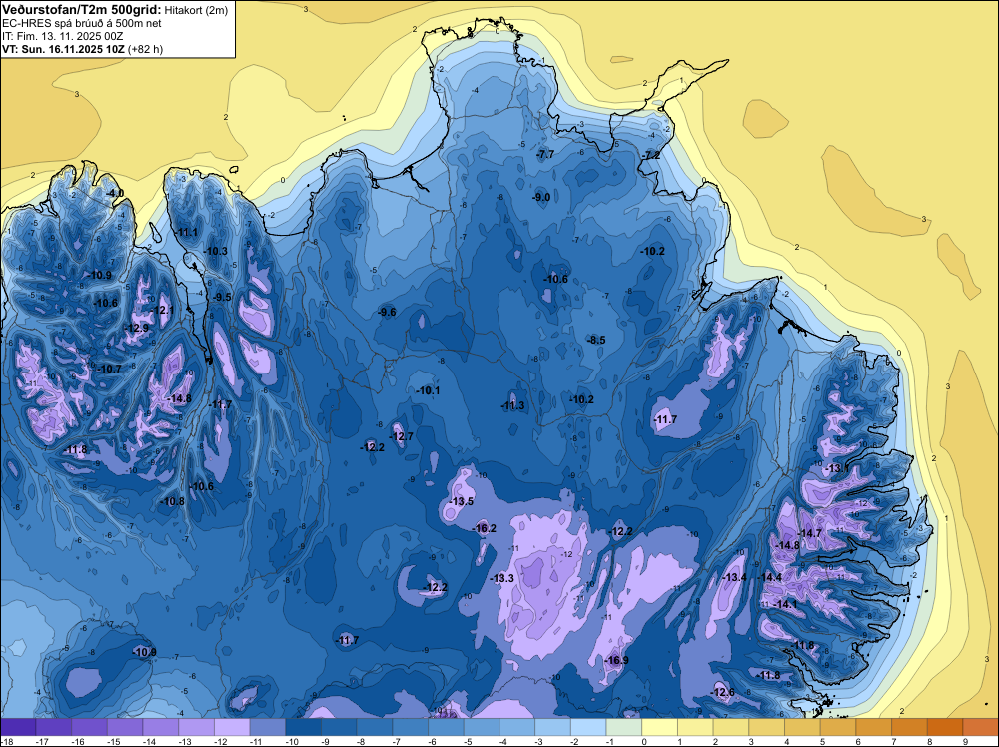Click the 'VT: Sun. 16.11.2025 10Z' valid time
The image size is (999, 747).
64,49
